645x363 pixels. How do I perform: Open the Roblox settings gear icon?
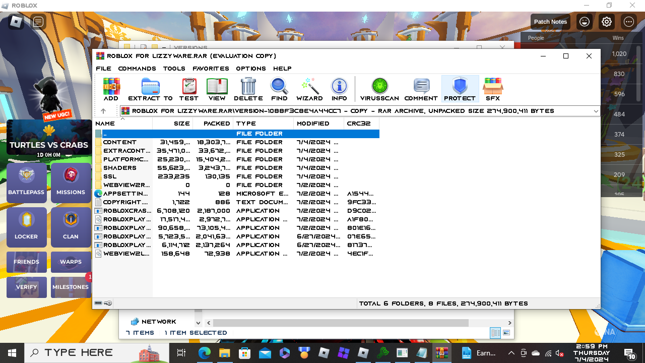click(607, 22)
